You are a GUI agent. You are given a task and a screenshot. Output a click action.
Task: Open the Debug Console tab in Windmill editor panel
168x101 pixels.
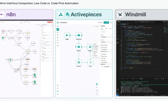134,79
